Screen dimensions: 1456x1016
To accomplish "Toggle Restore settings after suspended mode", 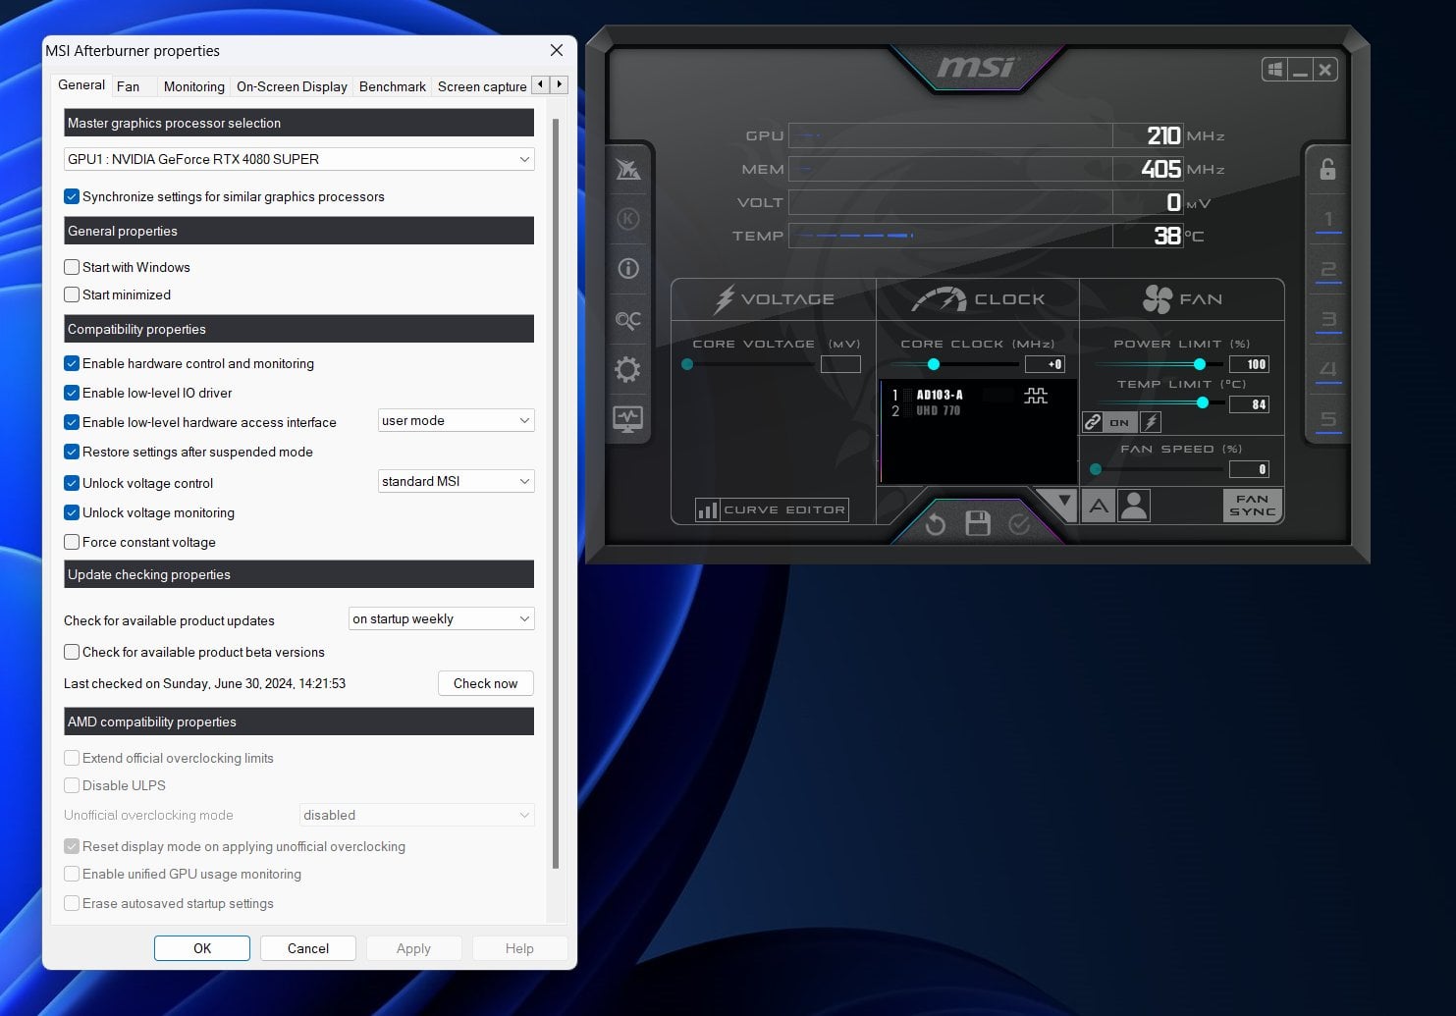I will (x=72, y=452).
